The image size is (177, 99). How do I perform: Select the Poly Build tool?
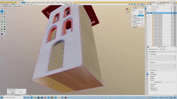(4, 27)
